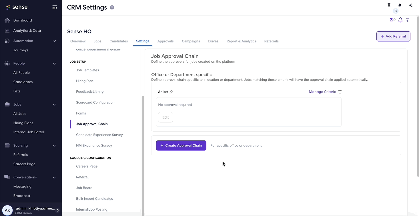Open the Referrals tab
The image size is (419, 216).
tap(272, 41)
